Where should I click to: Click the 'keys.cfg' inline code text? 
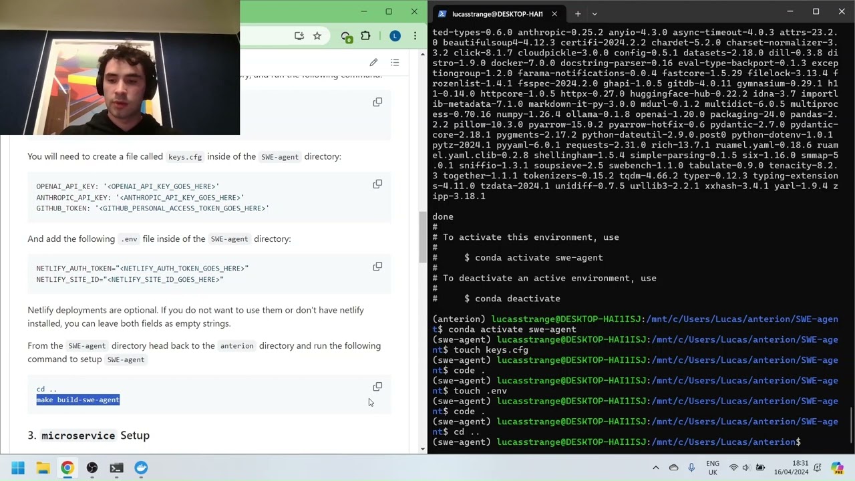pos(185,157)
